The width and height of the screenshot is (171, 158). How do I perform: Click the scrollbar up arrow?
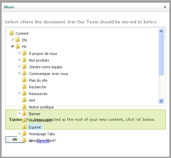[161, 31]
